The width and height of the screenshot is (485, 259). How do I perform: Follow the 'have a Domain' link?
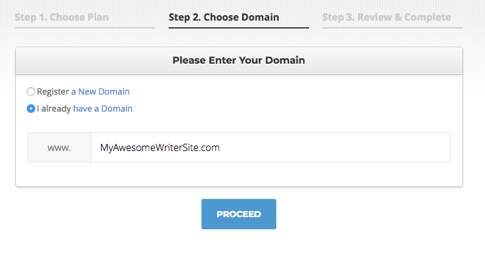[103, 109]
